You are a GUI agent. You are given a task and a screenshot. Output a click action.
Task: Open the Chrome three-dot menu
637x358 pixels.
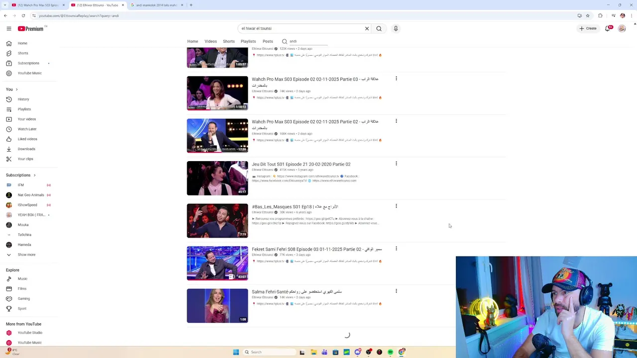(x=632, y=15)
